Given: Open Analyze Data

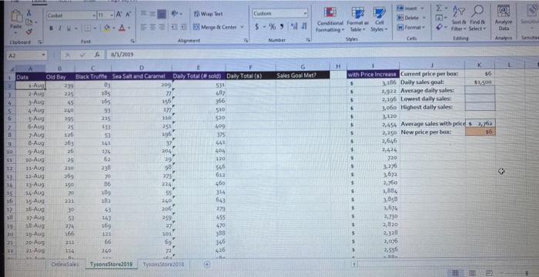Looking at the screenshot, I should (504, 18).
